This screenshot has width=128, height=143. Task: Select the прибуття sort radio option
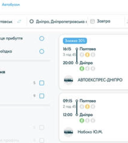click(x=42, y=39)
